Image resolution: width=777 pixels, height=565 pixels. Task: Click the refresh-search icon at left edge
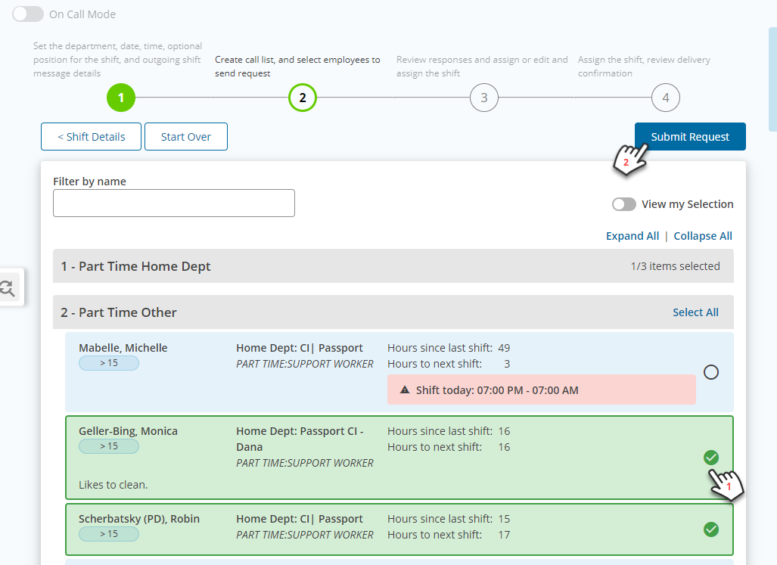(8, 288)
